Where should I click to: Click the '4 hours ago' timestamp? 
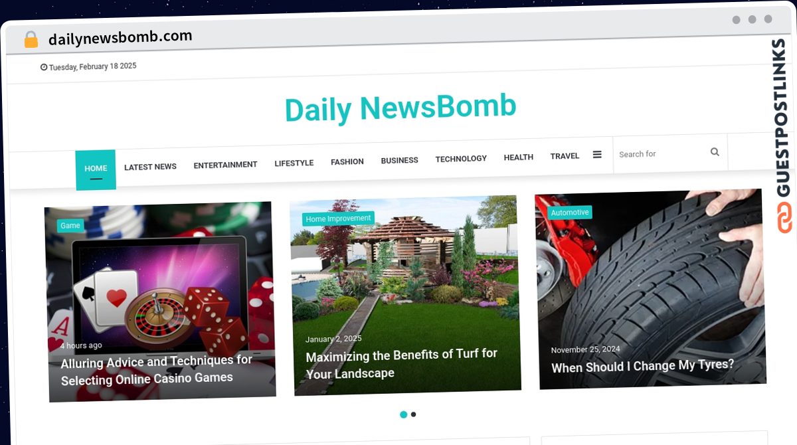(81, 345)
